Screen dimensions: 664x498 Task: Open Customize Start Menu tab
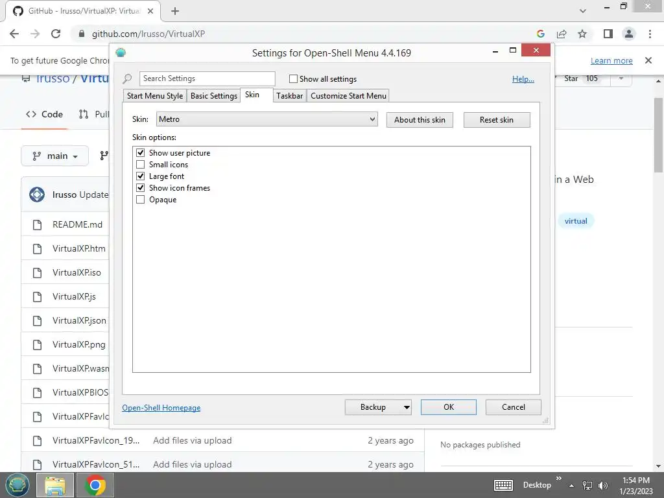click(x=348, y=96)
